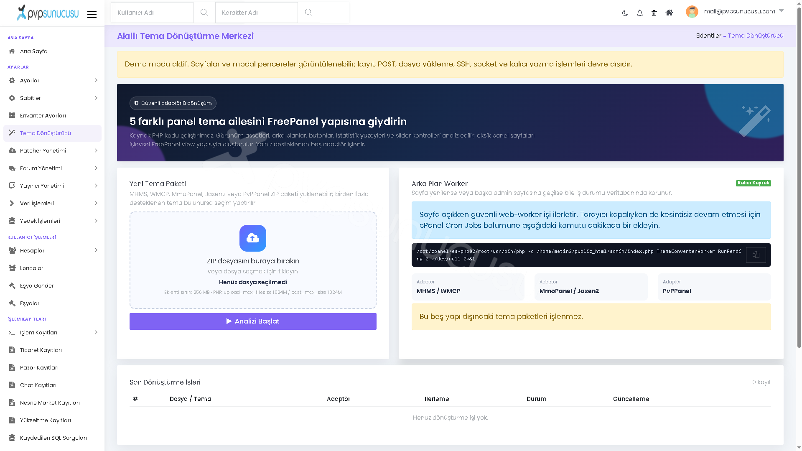Click the Tema Dönüştürücü wand icon
Viewport: 802px width, 451px height.
coord(12,133)
